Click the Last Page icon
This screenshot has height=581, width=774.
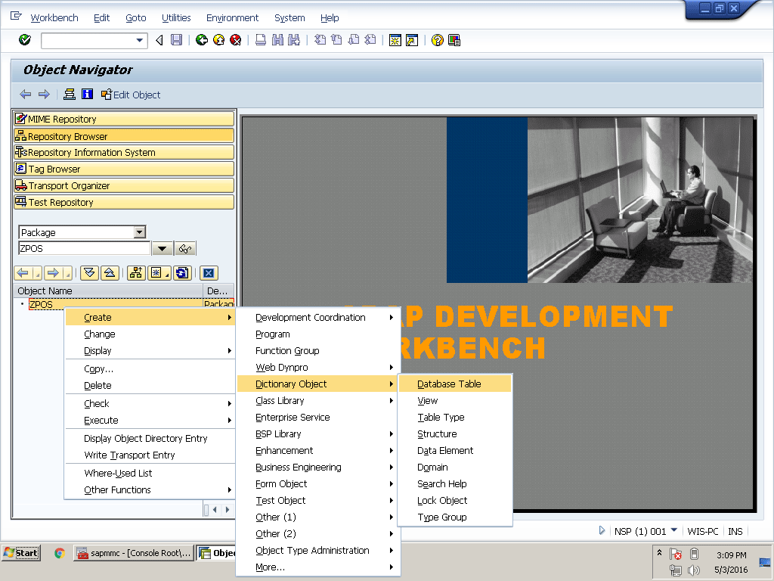370,40
